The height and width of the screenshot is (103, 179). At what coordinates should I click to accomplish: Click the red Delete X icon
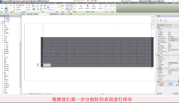tap(53, 10)
